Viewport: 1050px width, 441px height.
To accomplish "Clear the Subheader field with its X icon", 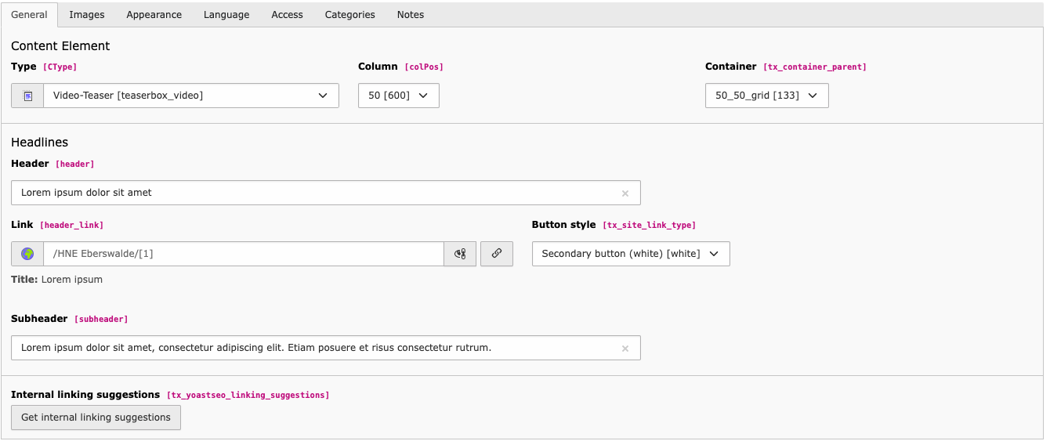I will 625,349.
